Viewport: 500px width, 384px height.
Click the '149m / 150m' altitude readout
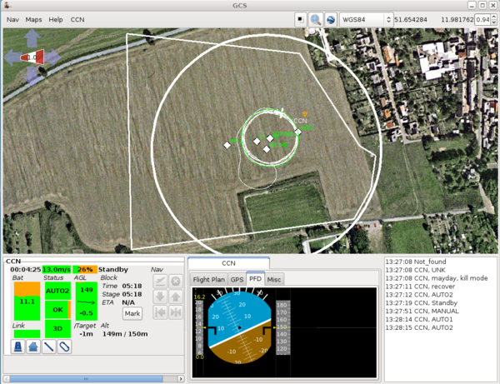125,334
